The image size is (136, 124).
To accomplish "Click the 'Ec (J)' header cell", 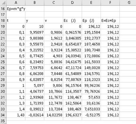I will click(x=72, y=20).
